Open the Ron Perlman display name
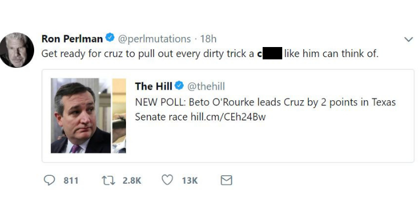The image size is (420, 224). 72,39
